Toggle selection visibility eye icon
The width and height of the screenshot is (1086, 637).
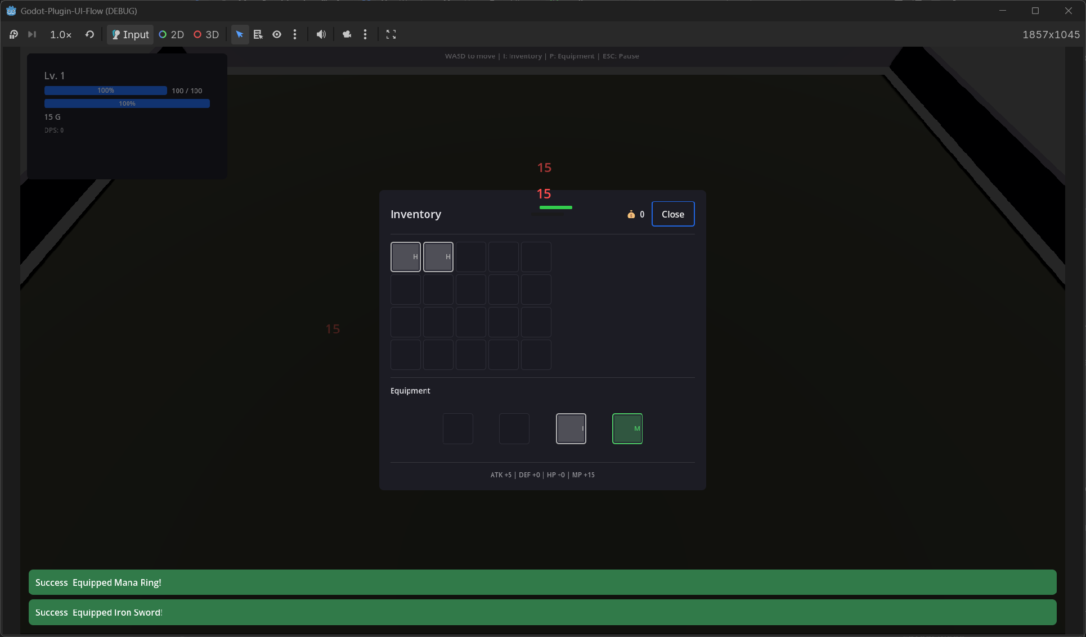pyautogui.click(x=277, y=34)
